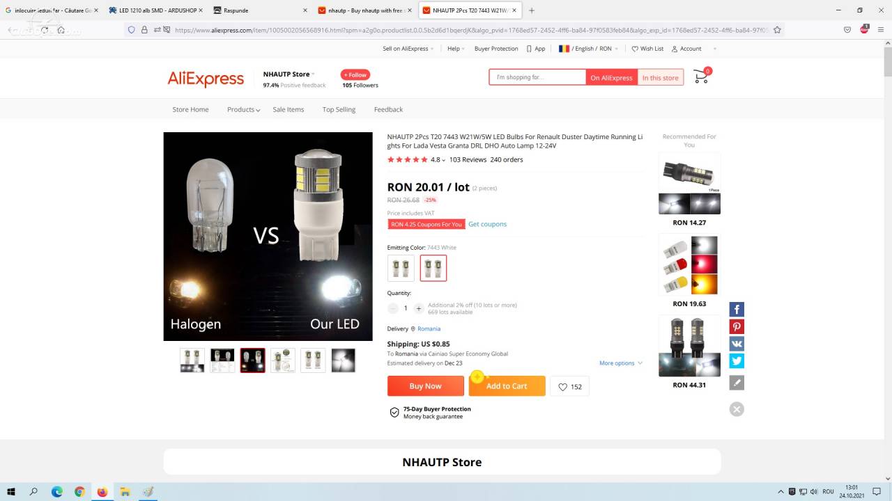892x501 pixels.
Task: Open the shopping cart icon
Action: coord(702,76)
